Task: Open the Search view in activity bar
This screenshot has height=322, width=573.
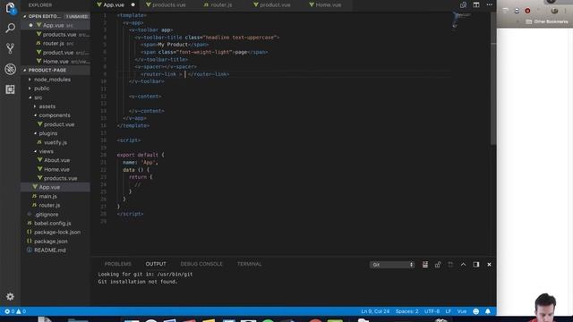Action: pos(10,28)
